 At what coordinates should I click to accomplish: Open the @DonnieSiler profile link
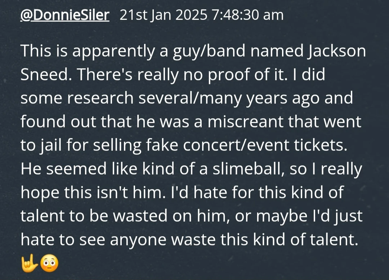click(x=65, y=15)
